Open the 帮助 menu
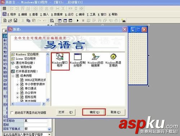180x136 pixels. [113, 14]
